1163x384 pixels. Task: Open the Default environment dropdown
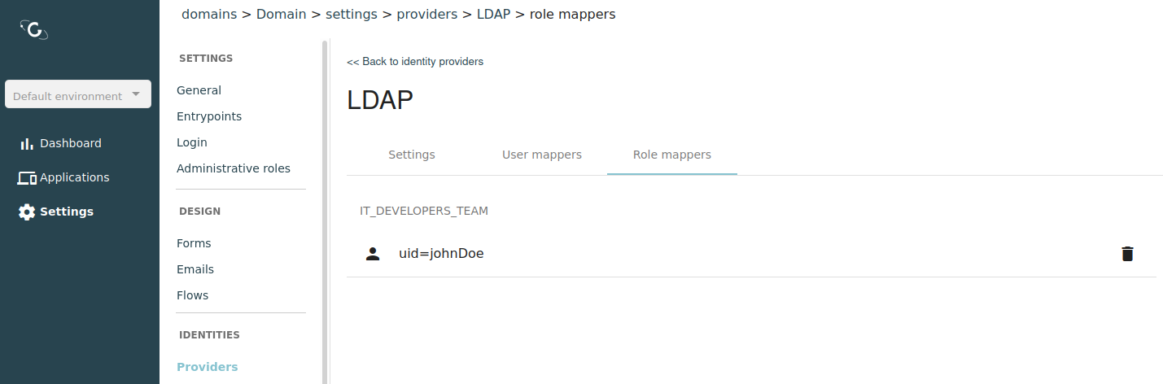click(68, 96)
